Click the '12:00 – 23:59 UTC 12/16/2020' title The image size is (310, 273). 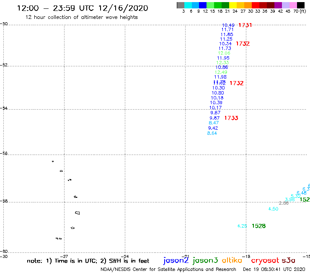tap(83, 8)
